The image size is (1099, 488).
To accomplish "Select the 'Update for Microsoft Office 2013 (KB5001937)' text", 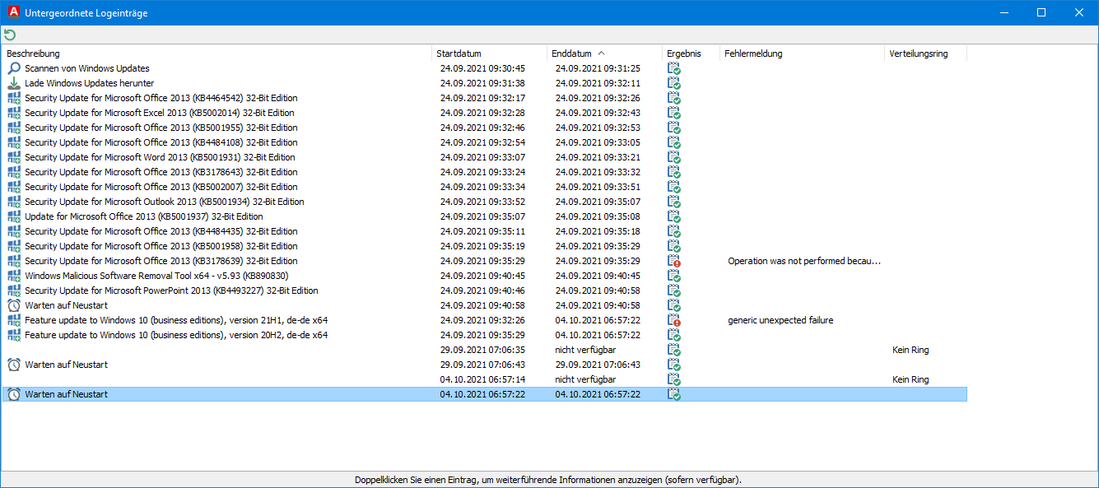I will point(144,216).
